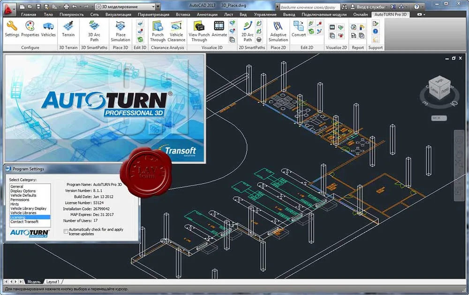This screenshot has width=469, height=295.
Task: Click the Animate film icon
Action: point(219,29)
